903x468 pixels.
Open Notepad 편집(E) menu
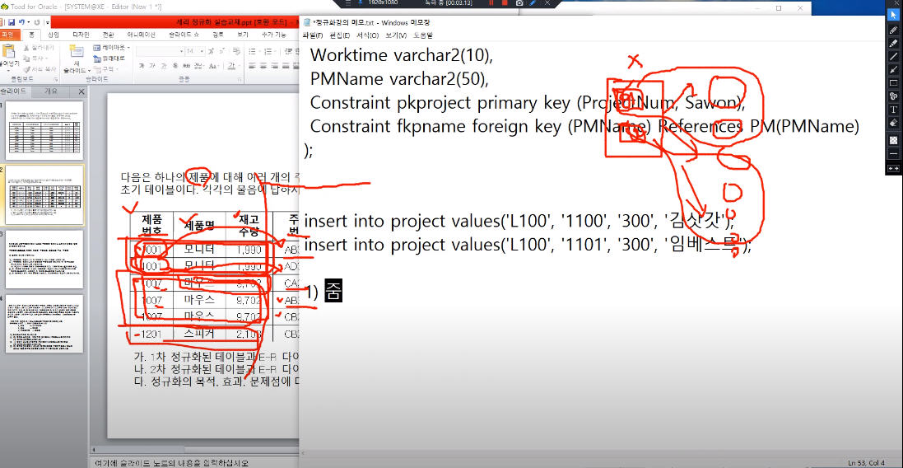pos(339,35)
